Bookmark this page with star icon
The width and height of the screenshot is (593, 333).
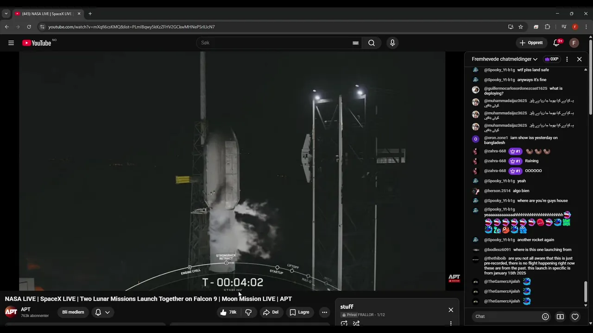521,27
